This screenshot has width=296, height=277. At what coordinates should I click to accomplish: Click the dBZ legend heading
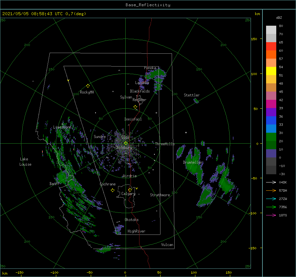pos(279,17)
